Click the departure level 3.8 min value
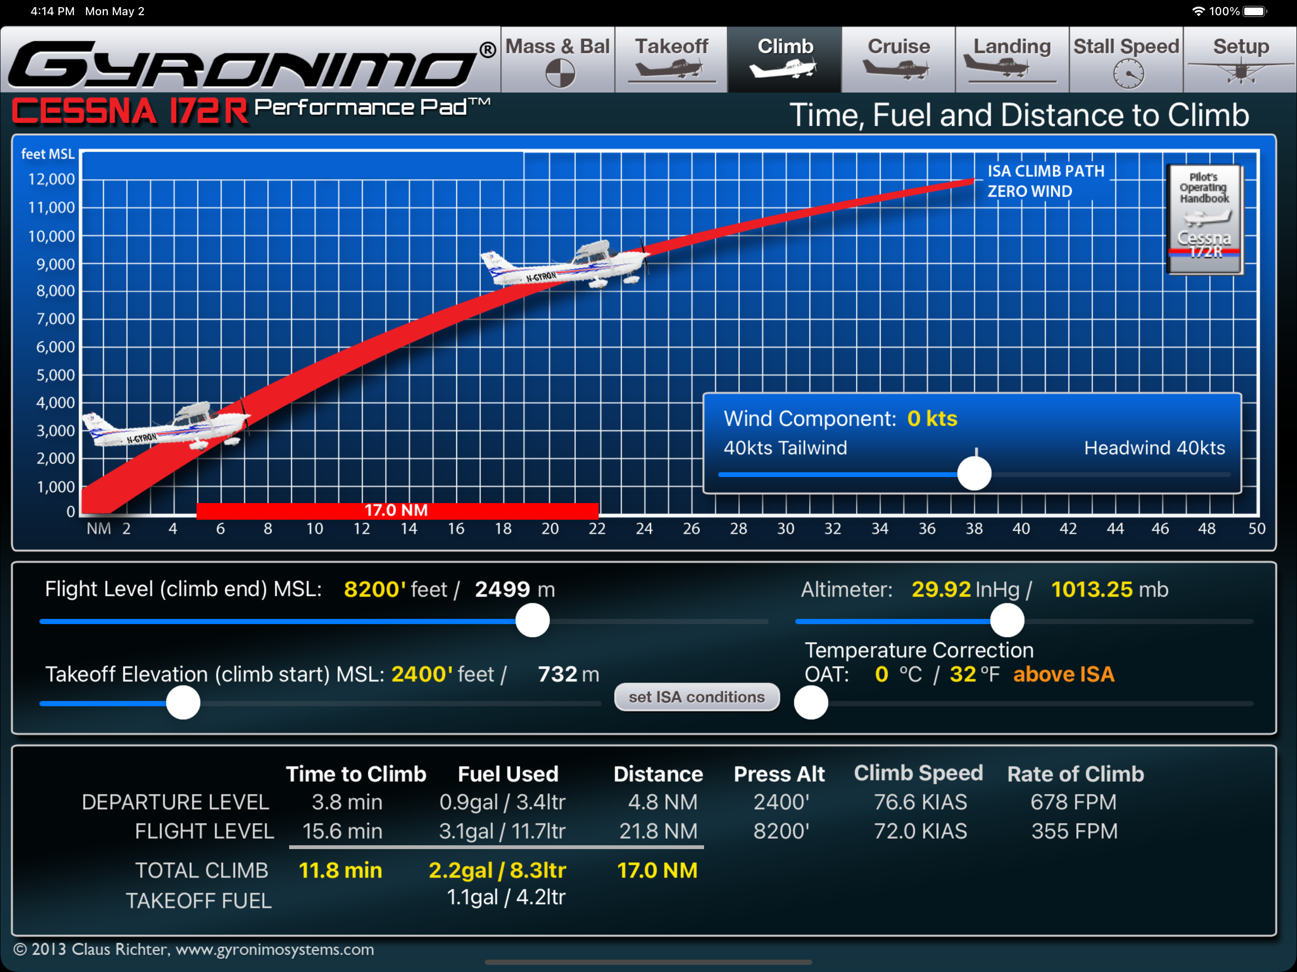Image resolution: width=1297 pixels, height=972 pixels. (x=347, y=802)
